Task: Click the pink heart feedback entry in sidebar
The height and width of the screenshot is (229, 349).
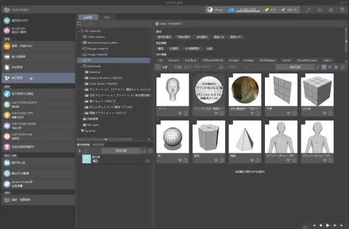Action: tap(38, 147)
